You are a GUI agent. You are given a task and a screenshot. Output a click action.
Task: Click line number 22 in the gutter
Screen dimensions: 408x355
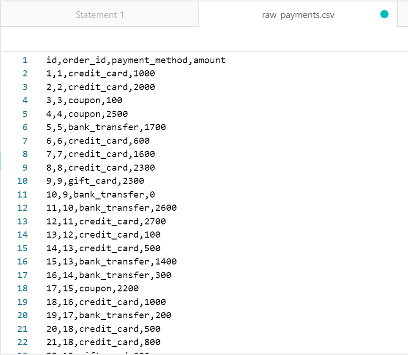23,342
